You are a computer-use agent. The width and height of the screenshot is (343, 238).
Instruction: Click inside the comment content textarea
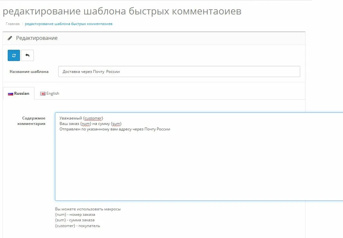point(199,156)
